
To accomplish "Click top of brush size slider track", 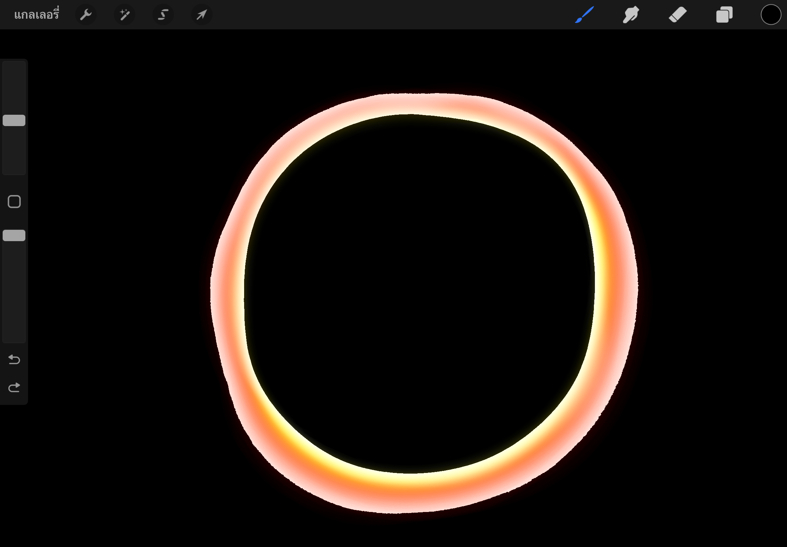I will pos(14,67).
